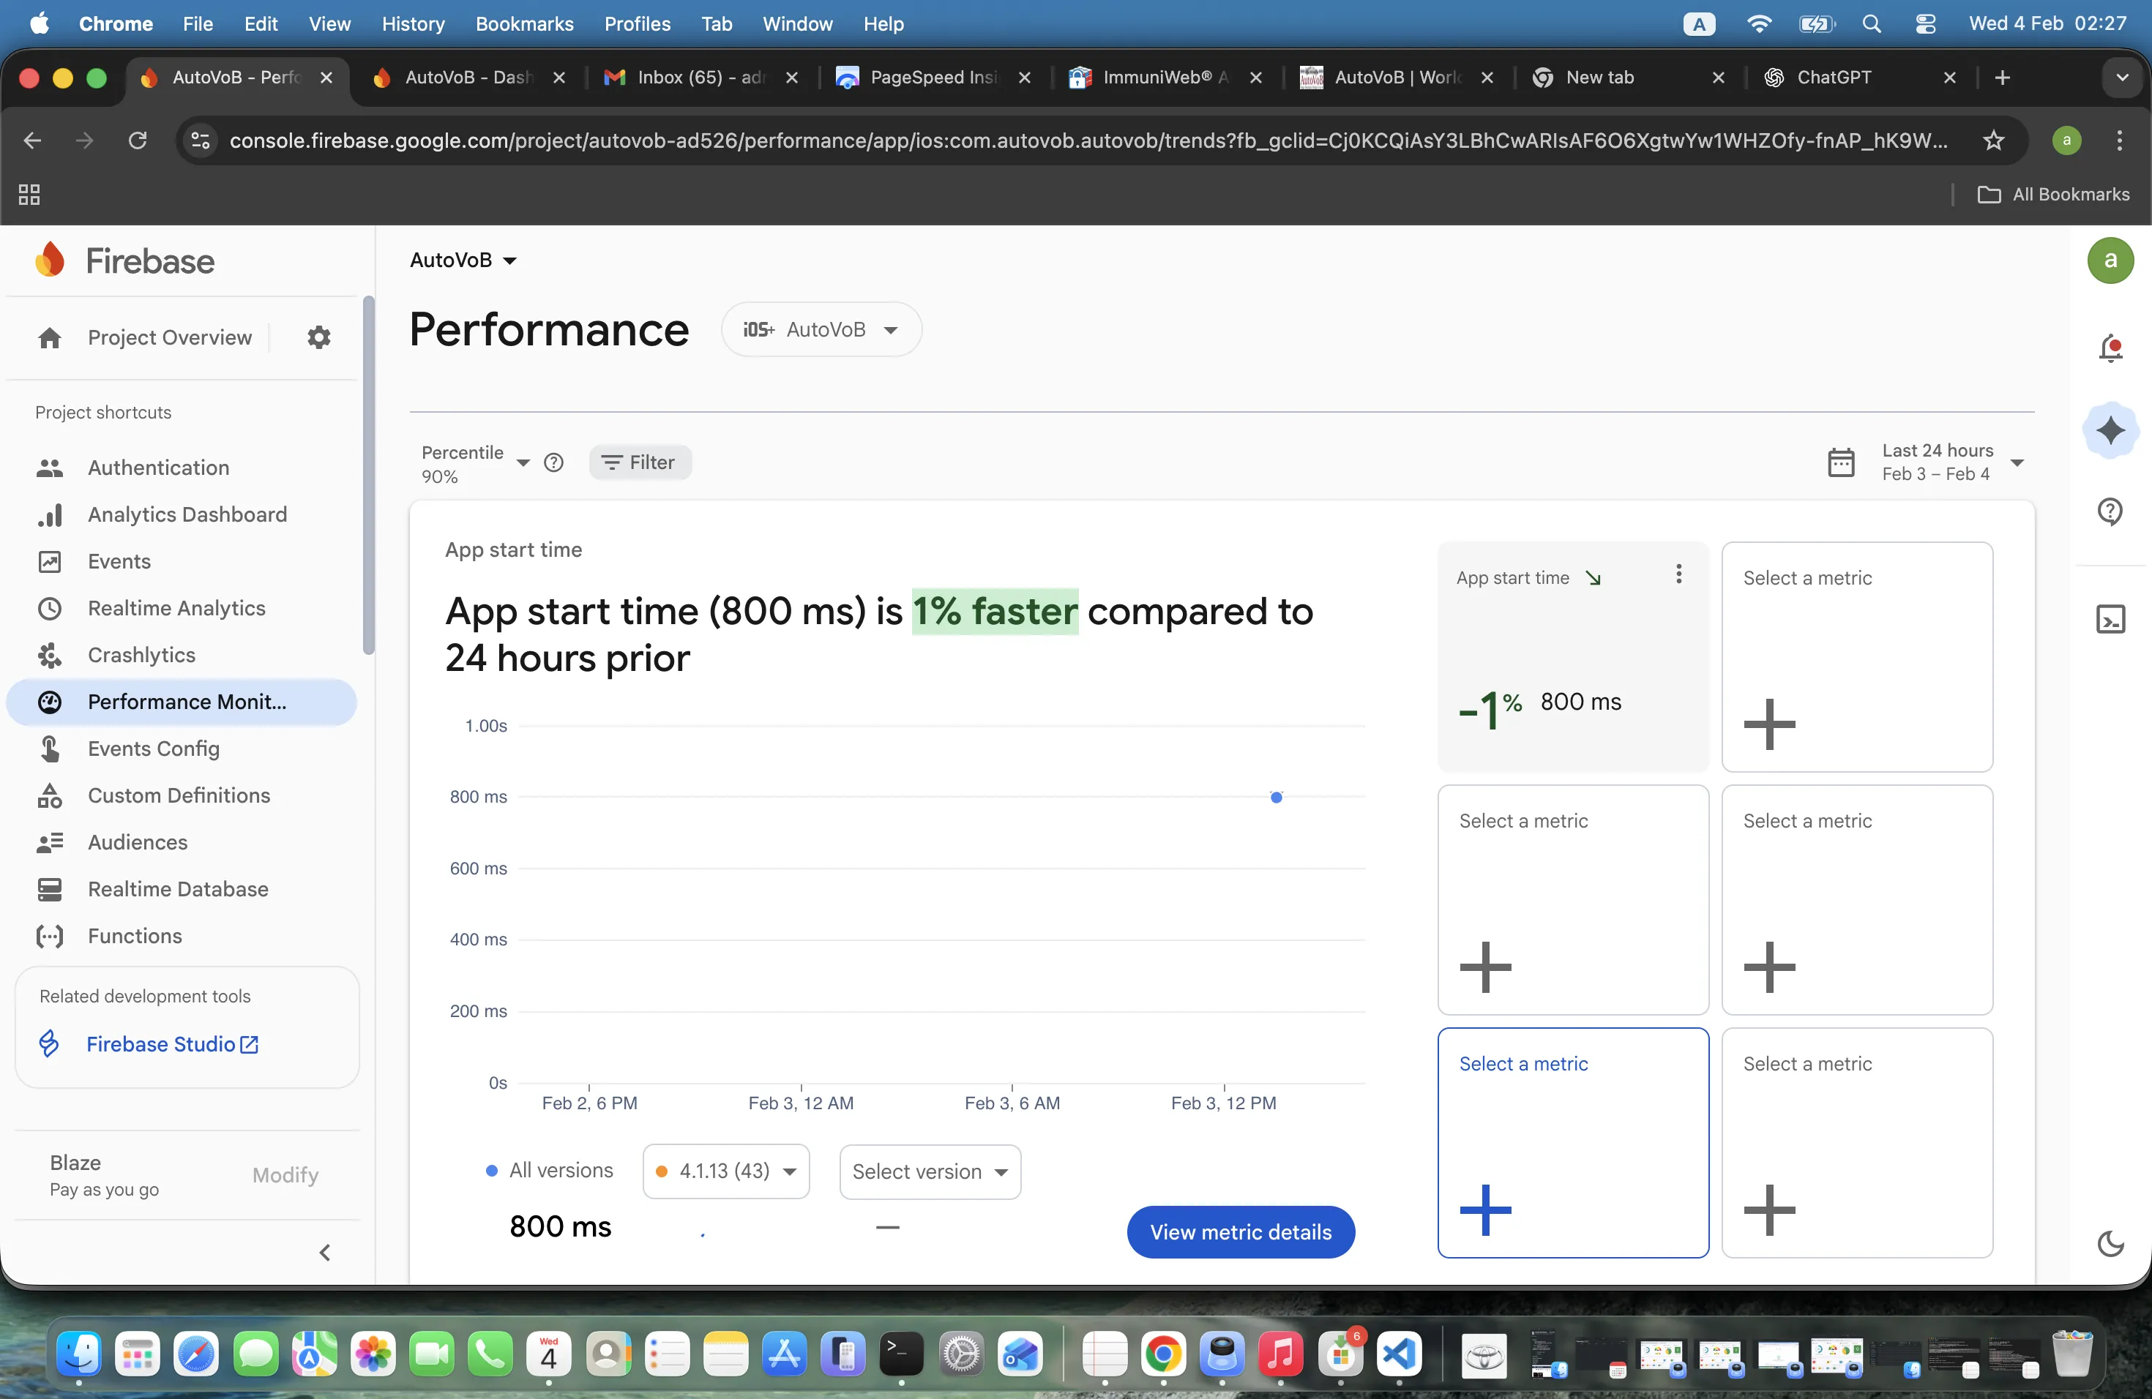This screenshot has width=2152, height=1399.
Task: Open project settings gear icon
Action: 318,337
